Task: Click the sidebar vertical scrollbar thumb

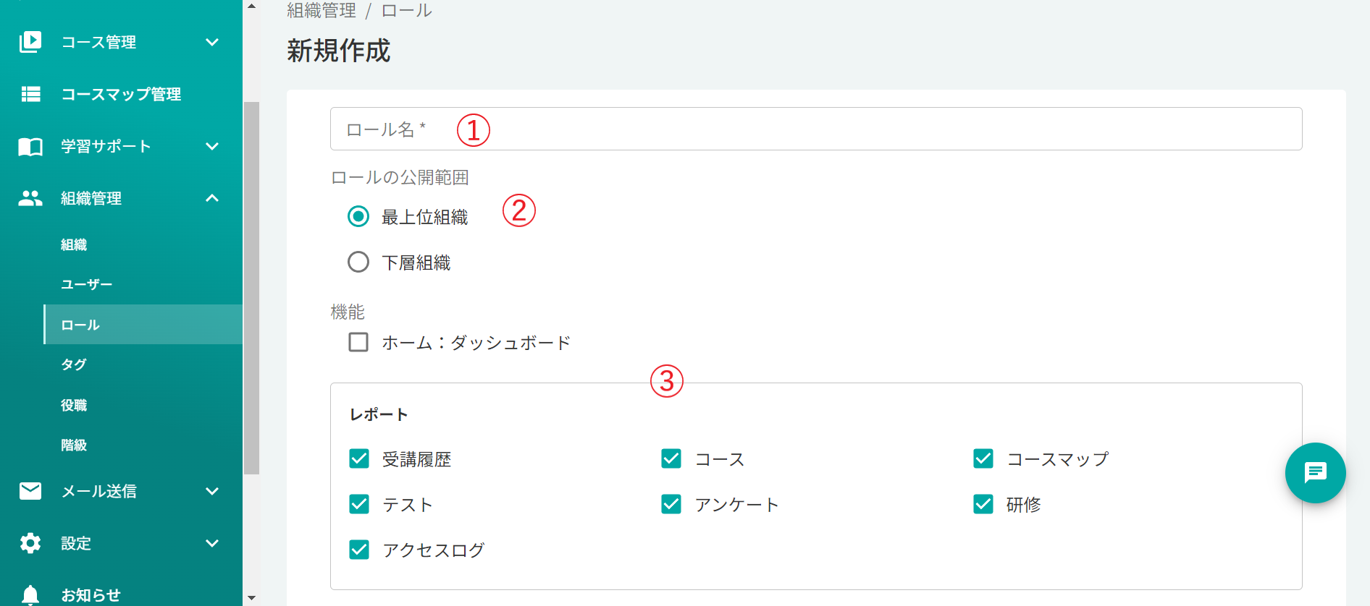Action: pos(251,288)
